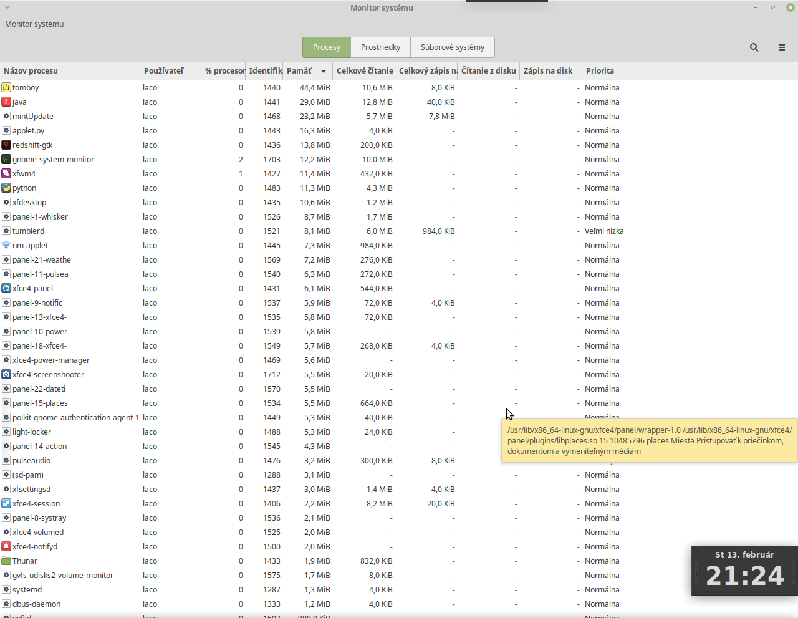Click the nm-applet wifi icon

pos(6,246)
